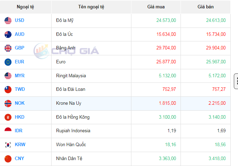238x166 pixels.
Task: Click the Tên ngoại tệ column header
Action: 91,7
